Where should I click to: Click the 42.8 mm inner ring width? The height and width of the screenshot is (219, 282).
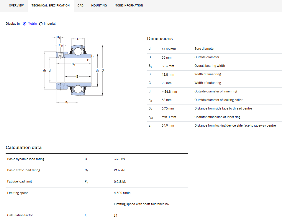168,74
